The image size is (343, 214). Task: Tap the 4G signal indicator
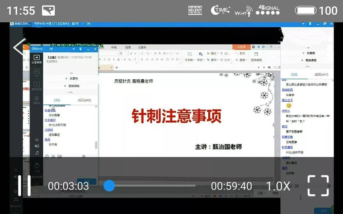(268, 10)
